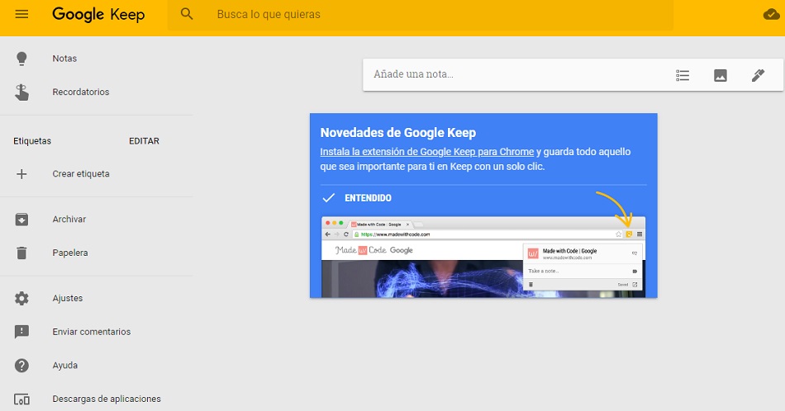The height and width of the screenshot is (411, 785).
Task: Click the checkmark beside ENTENDIDO
Action: pyautogui.click(x=328, y=198)
